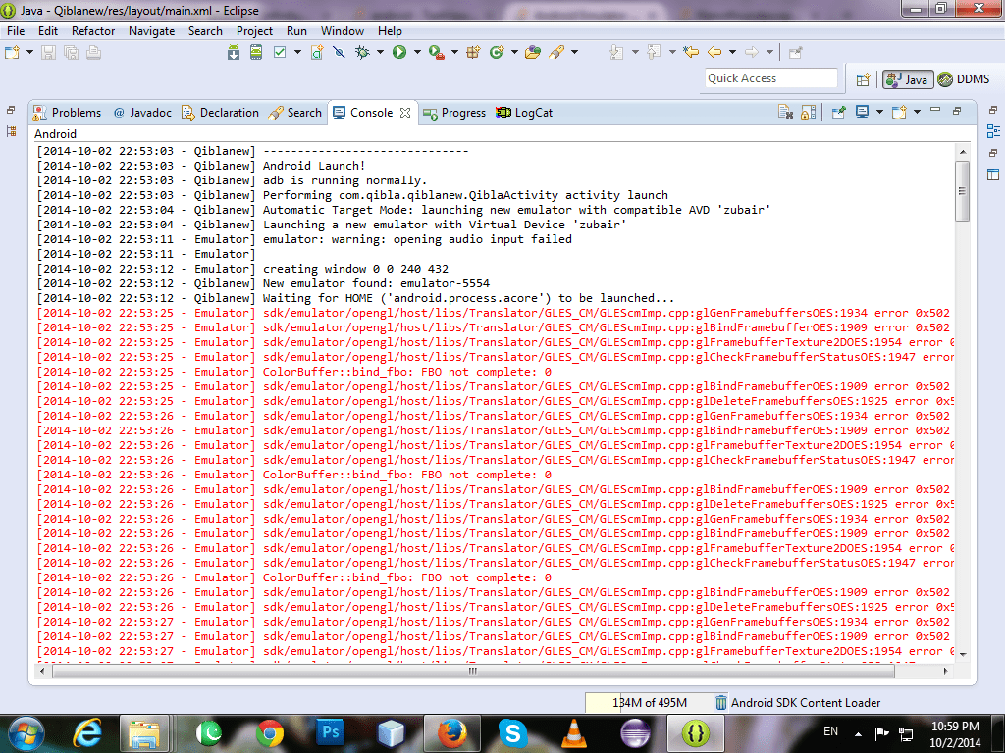
Task: Expand the Android Lint dropdown arrow
Action: (297, 53)
